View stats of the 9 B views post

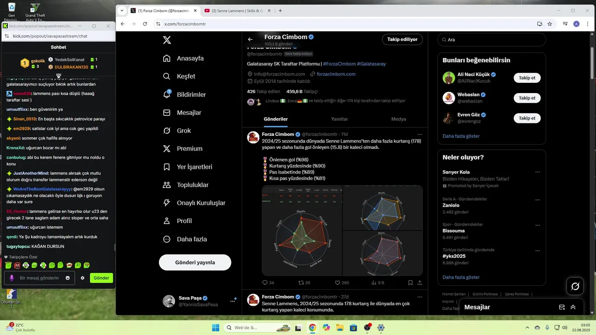[x=378, y=282]
